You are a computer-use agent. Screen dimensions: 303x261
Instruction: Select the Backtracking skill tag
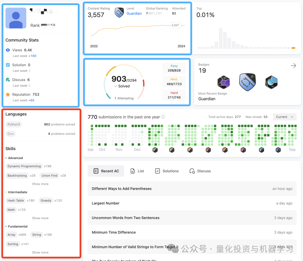[17, 176]
